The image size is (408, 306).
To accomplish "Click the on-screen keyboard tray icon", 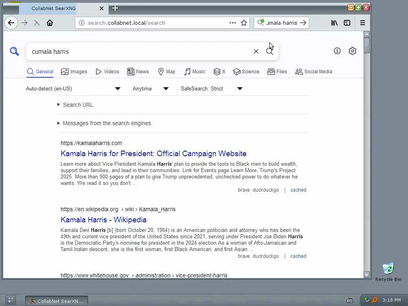I will tap(350, 300).
